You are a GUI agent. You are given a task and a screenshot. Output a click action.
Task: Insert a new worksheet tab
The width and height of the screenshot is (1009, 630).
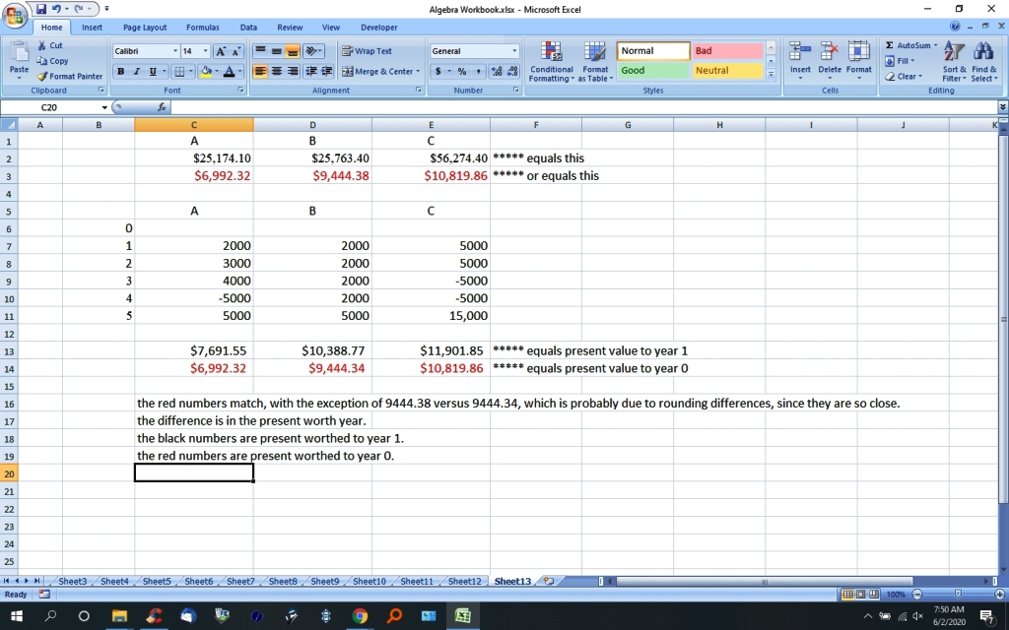(x=548, y=581)
